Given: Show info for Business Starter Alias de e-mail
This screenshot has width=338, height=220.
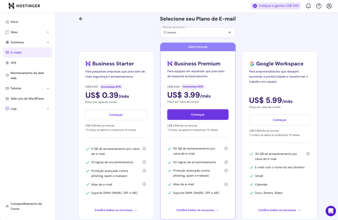Looking at the screenshot, I should point(145,184).
